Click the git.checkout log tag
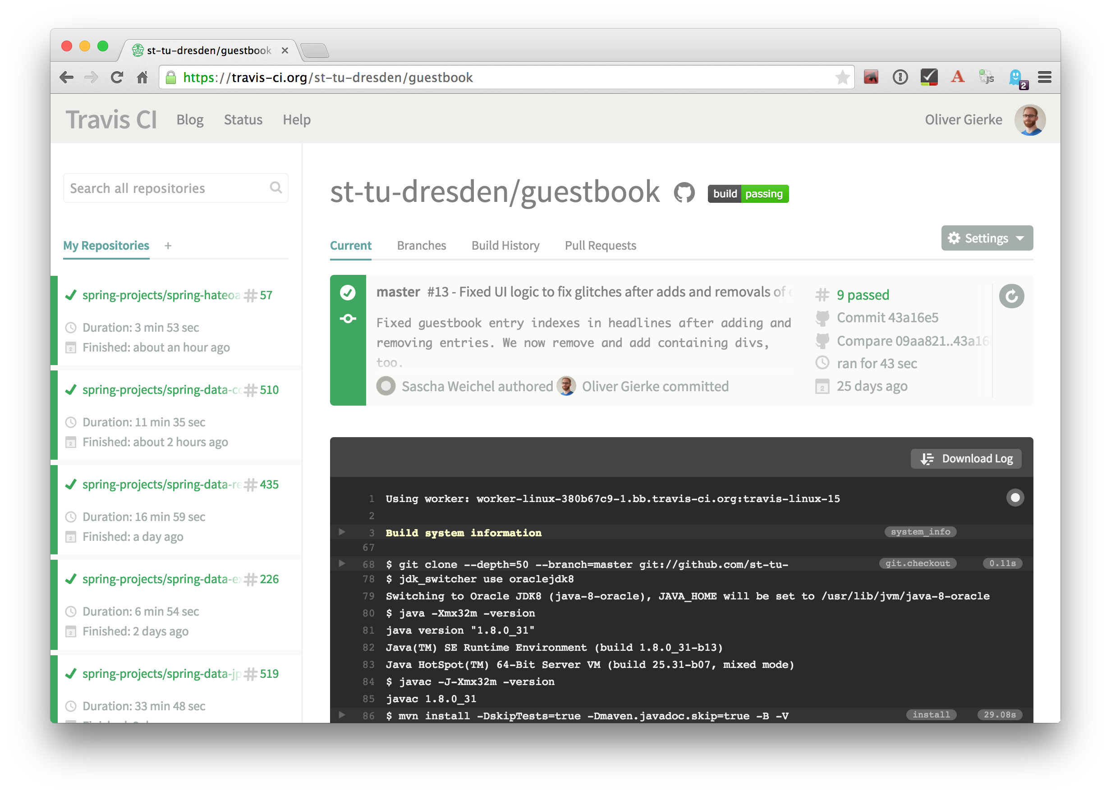Screen dimensions: 1111x795 917,563
